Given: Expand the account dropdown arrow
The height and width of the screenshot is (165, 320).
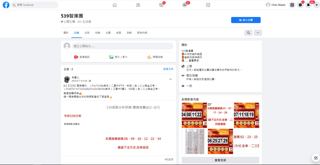Looking at the screenshot, I should (316, 5).
